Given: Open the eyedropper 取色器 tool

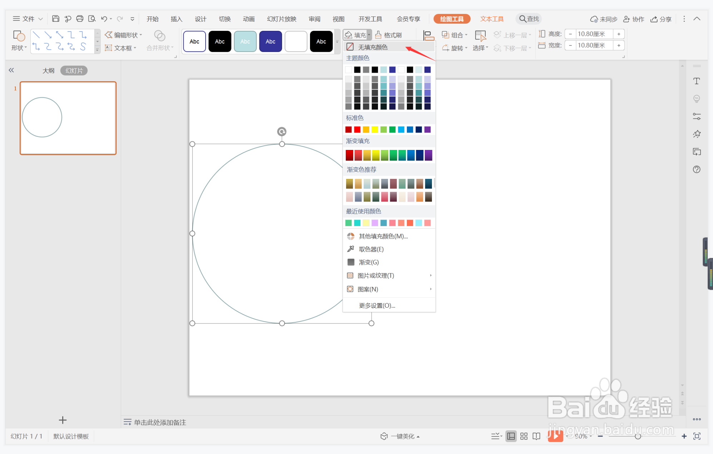Looking at the screenshot, I should [x=371, y=249].
